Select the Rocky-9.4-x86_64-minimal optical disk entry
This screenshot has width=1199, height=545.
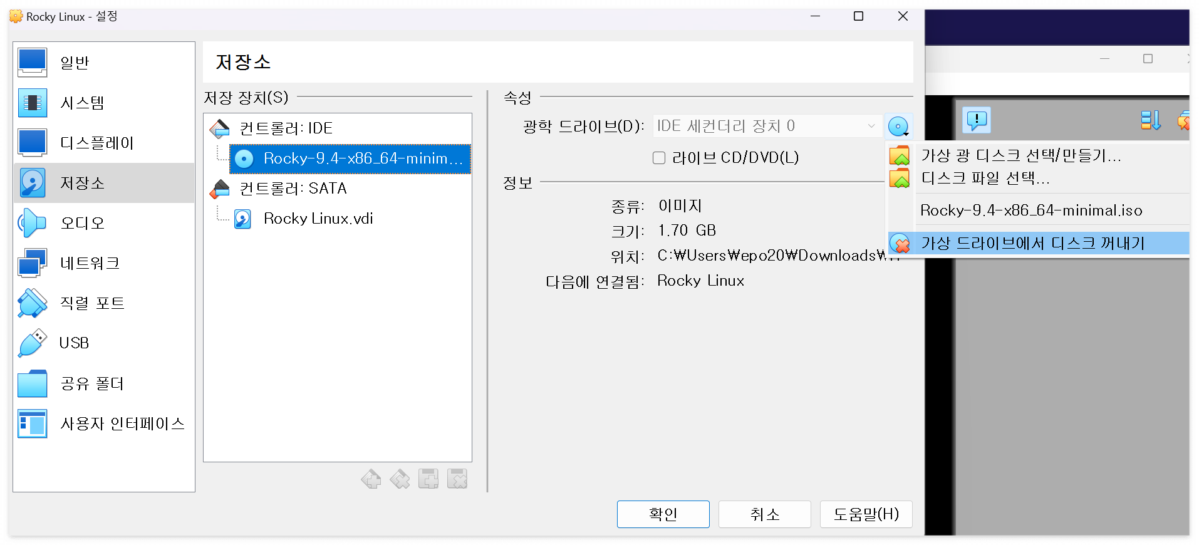point(350,158)
